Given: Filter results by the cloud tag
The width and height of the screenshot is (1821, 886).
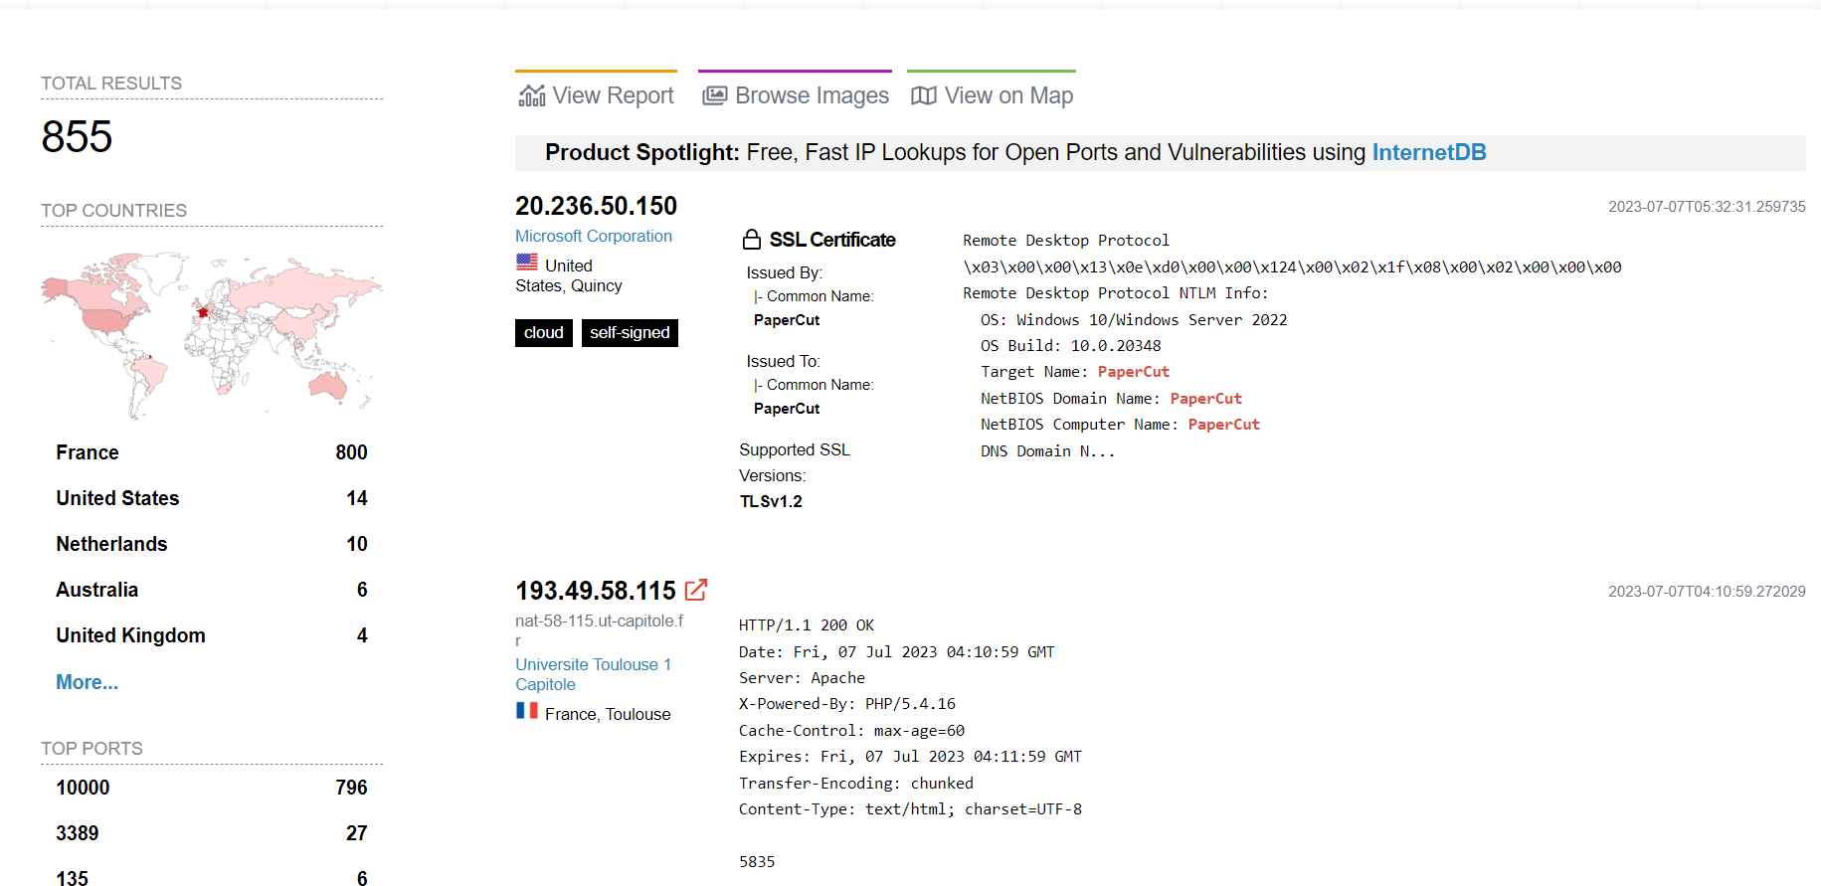Looking at the screenshot, I should point(543,332).
